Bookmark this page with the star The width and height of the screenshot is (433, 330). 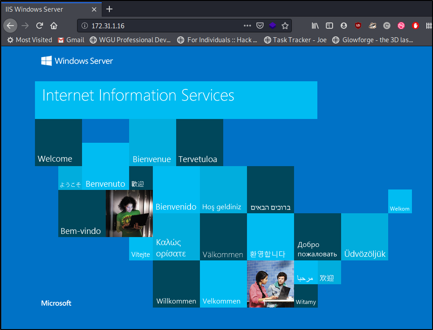point(285,26)
